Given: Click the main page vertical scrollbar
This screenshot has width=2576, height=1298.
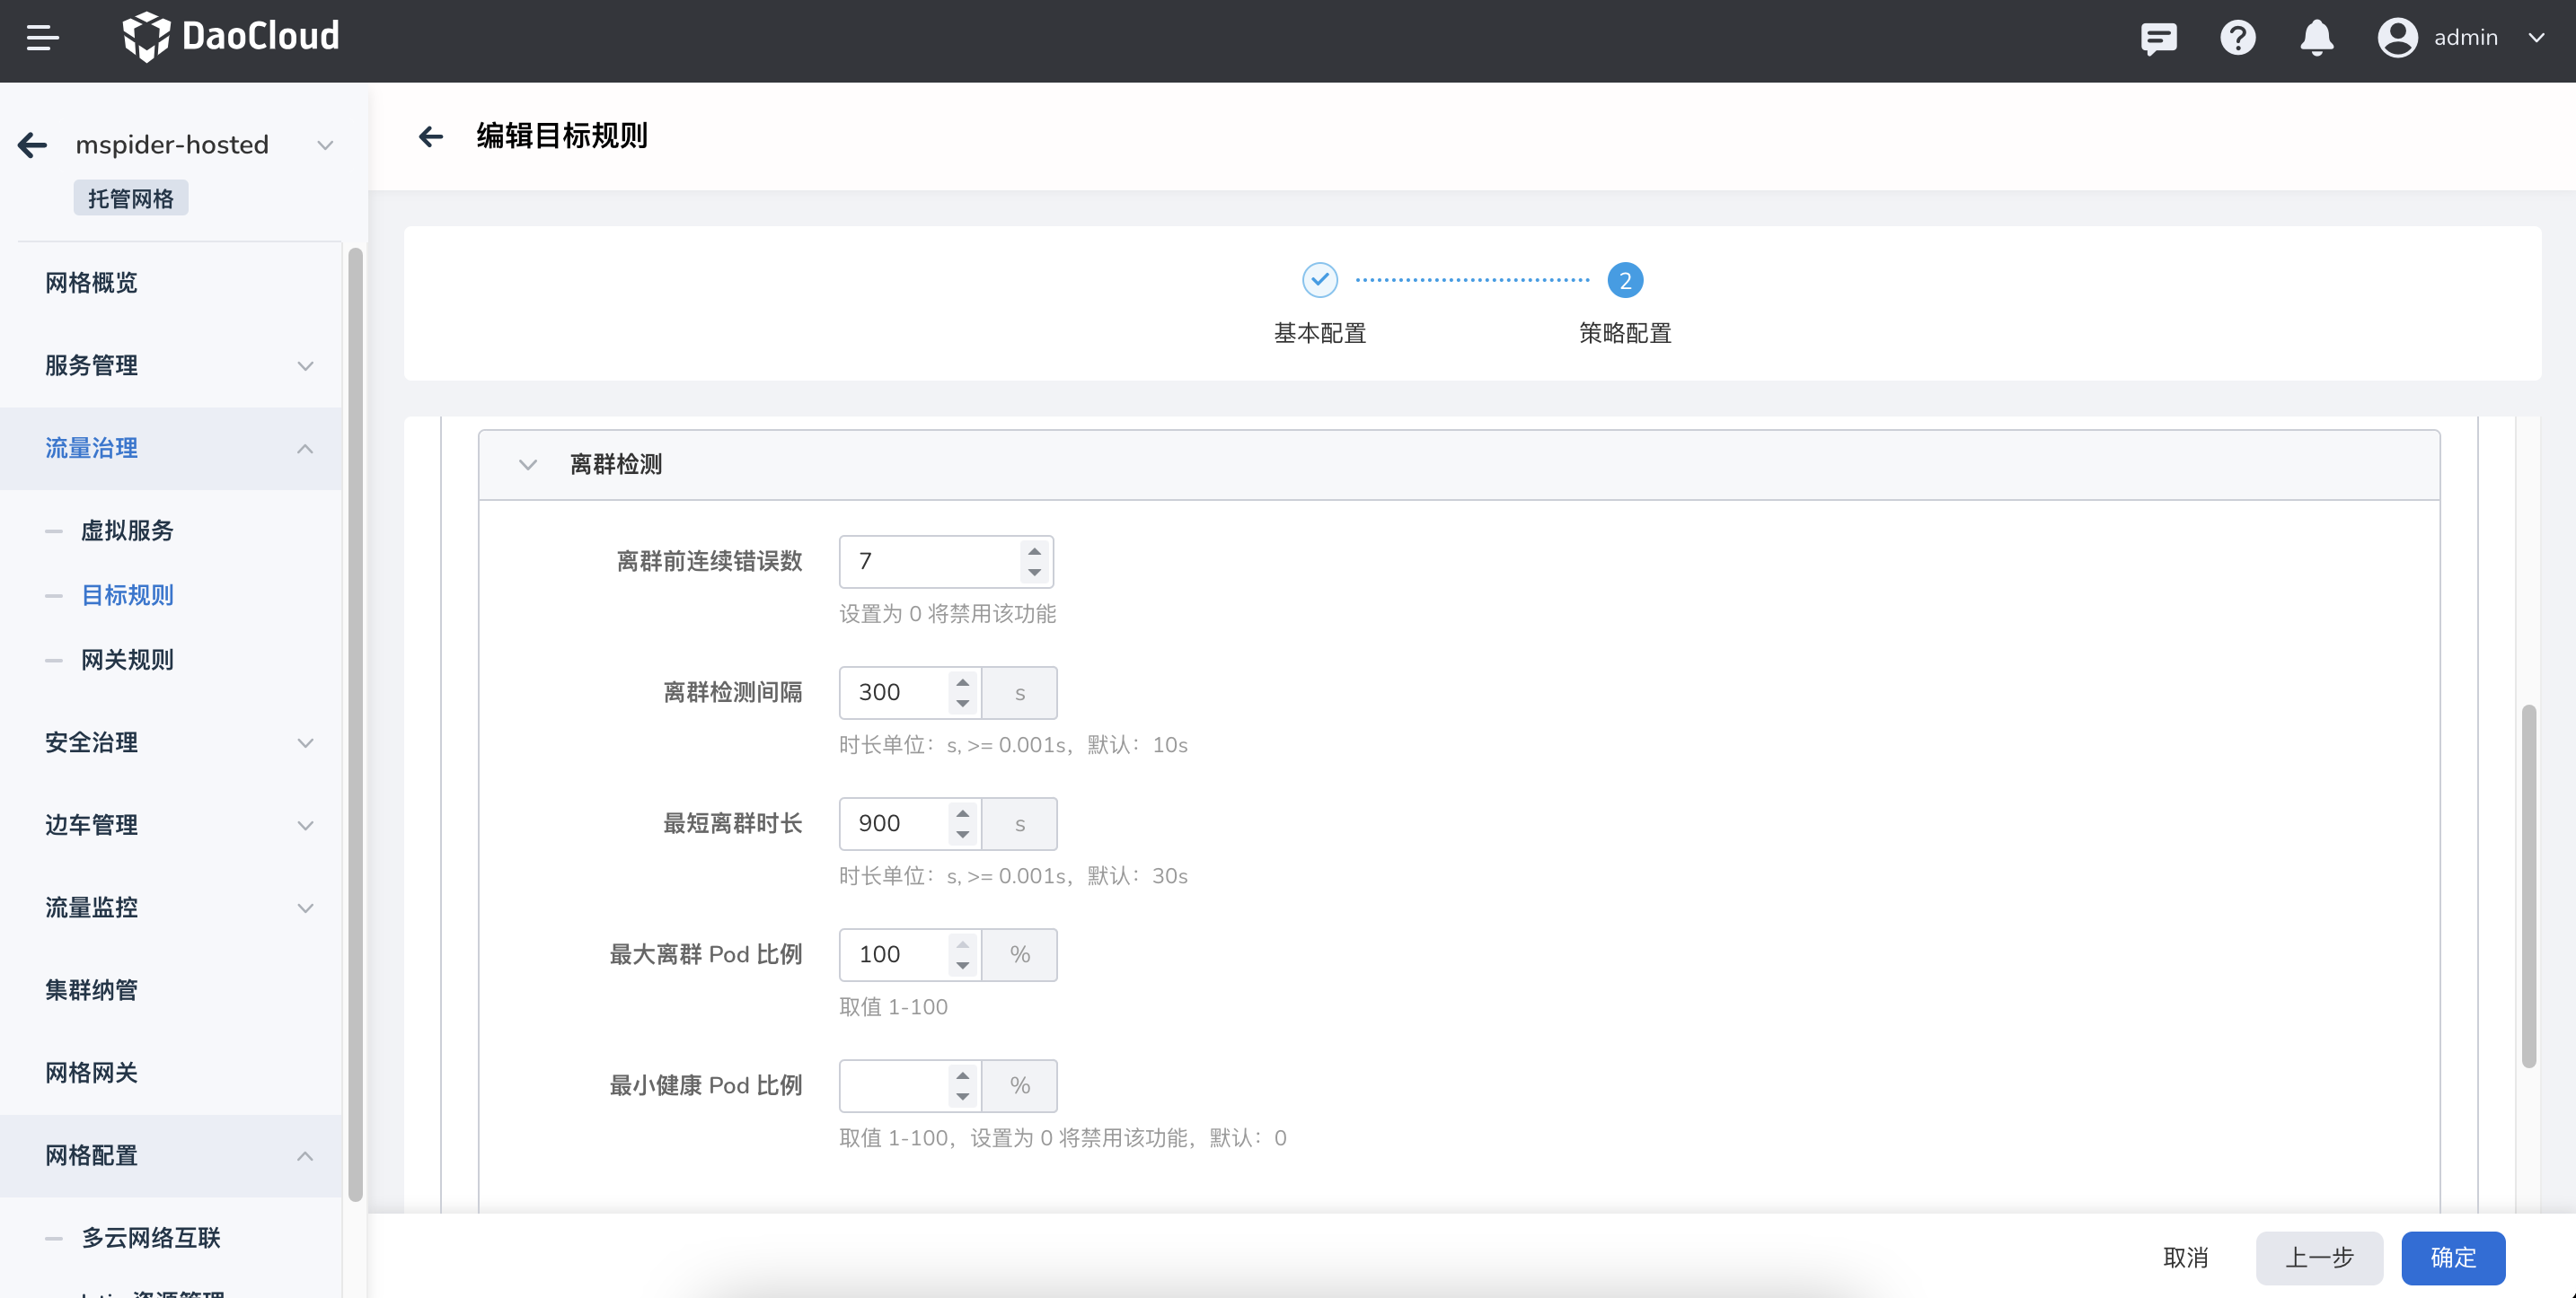Looking at the screenshot, I should pyautogui.click(x=2528, y=885).
